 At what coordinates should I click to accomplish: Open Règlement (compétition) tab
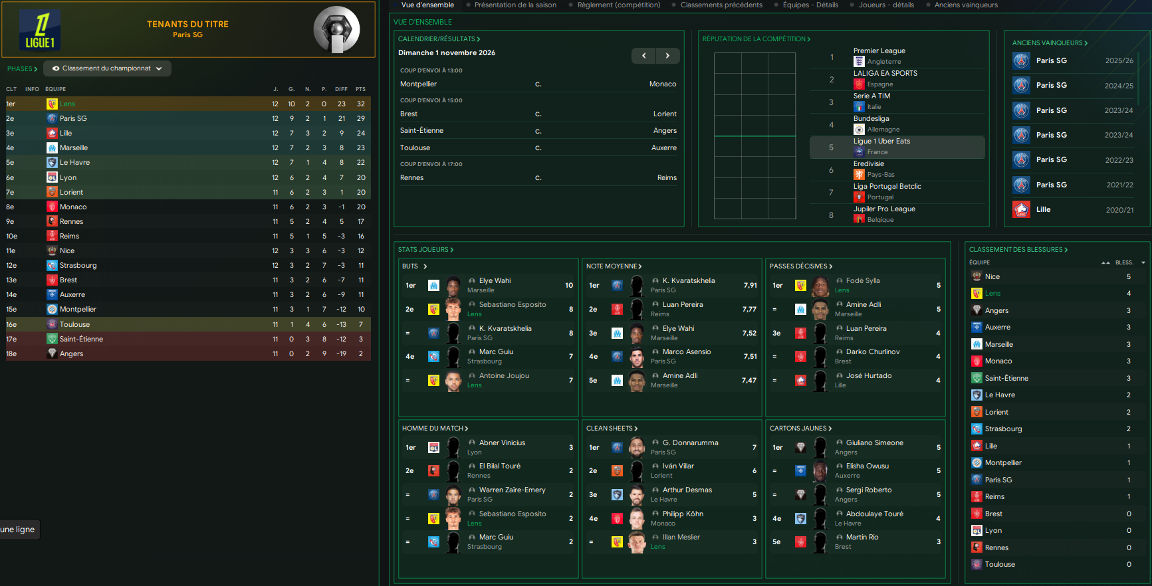click(x=619, y=5)
